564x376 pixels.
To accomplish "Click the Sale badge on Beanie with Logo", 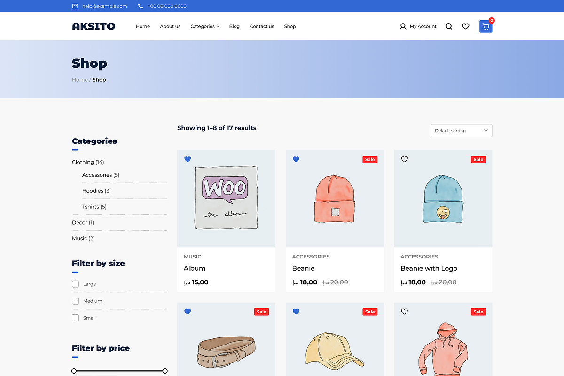I will (478, 159).
